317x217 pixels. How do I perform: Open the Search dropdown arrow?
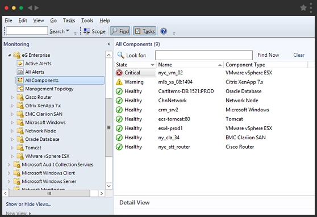[x=68, y=31]
